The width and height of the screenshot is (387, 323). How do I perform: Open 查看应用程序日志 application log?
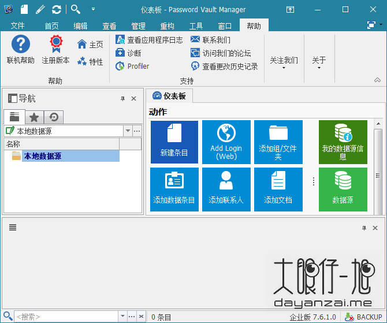(150, 40)
